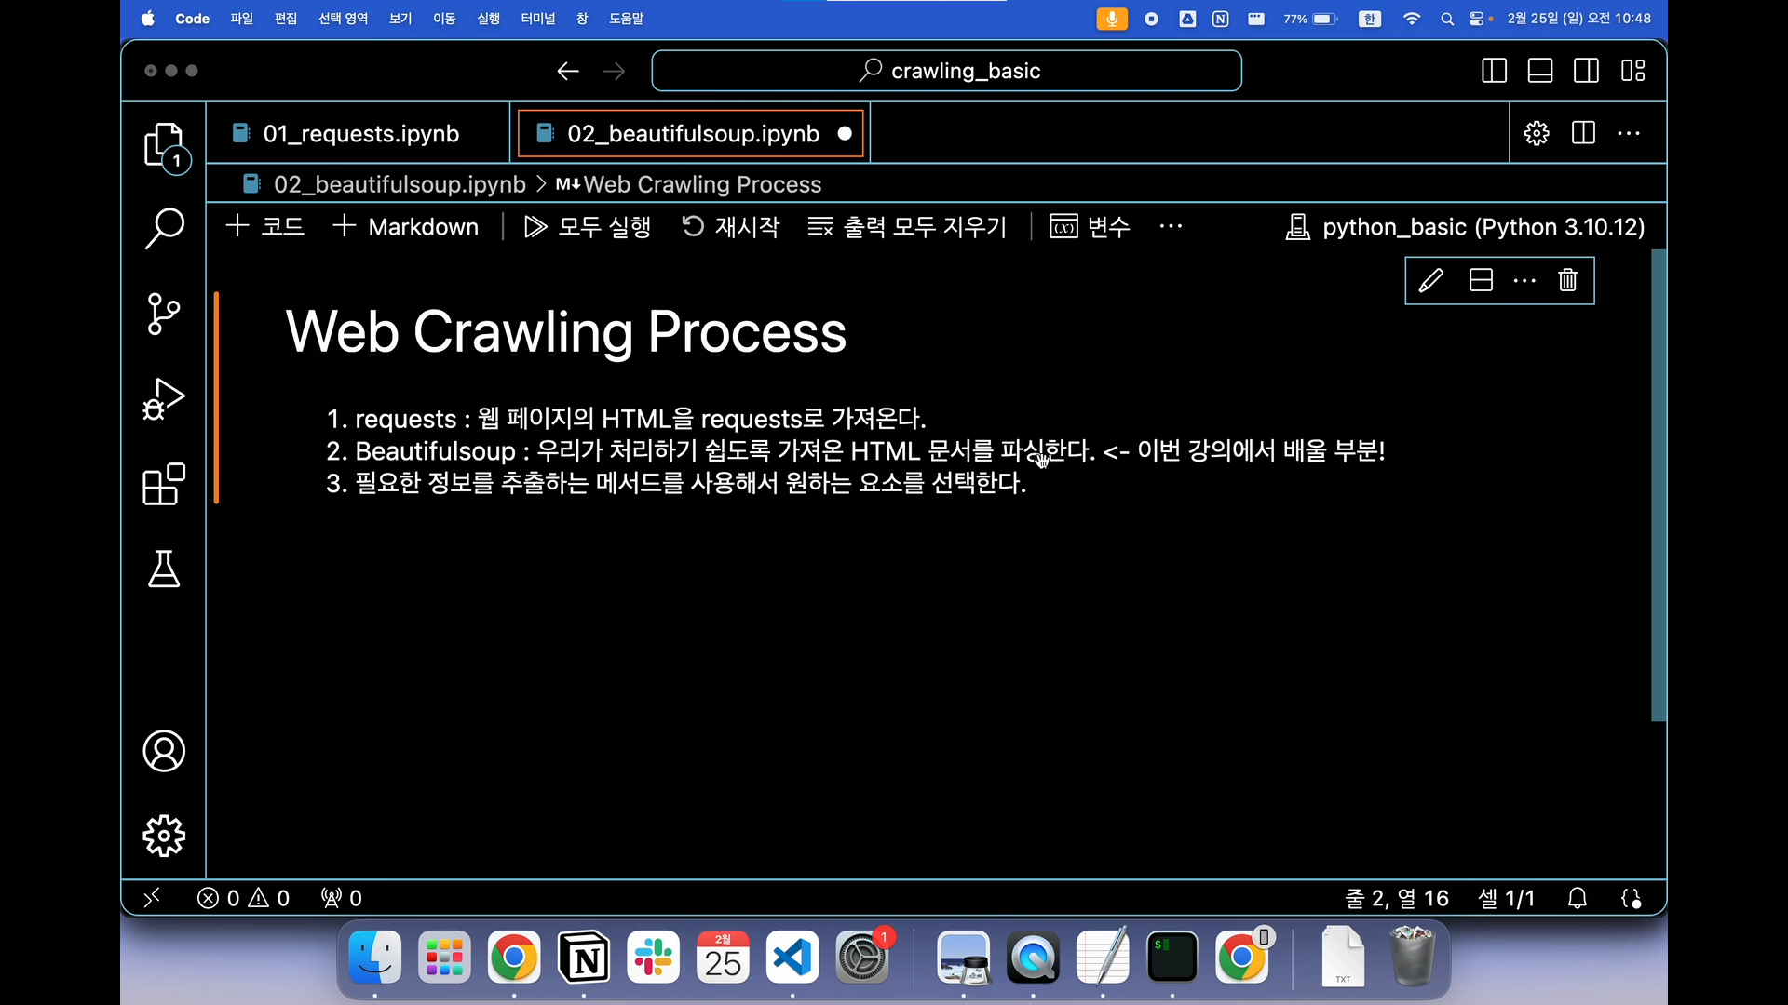Open the Extensions view
The height and width of the screenshot is (1005, 1788).
(x=164, y=484)
